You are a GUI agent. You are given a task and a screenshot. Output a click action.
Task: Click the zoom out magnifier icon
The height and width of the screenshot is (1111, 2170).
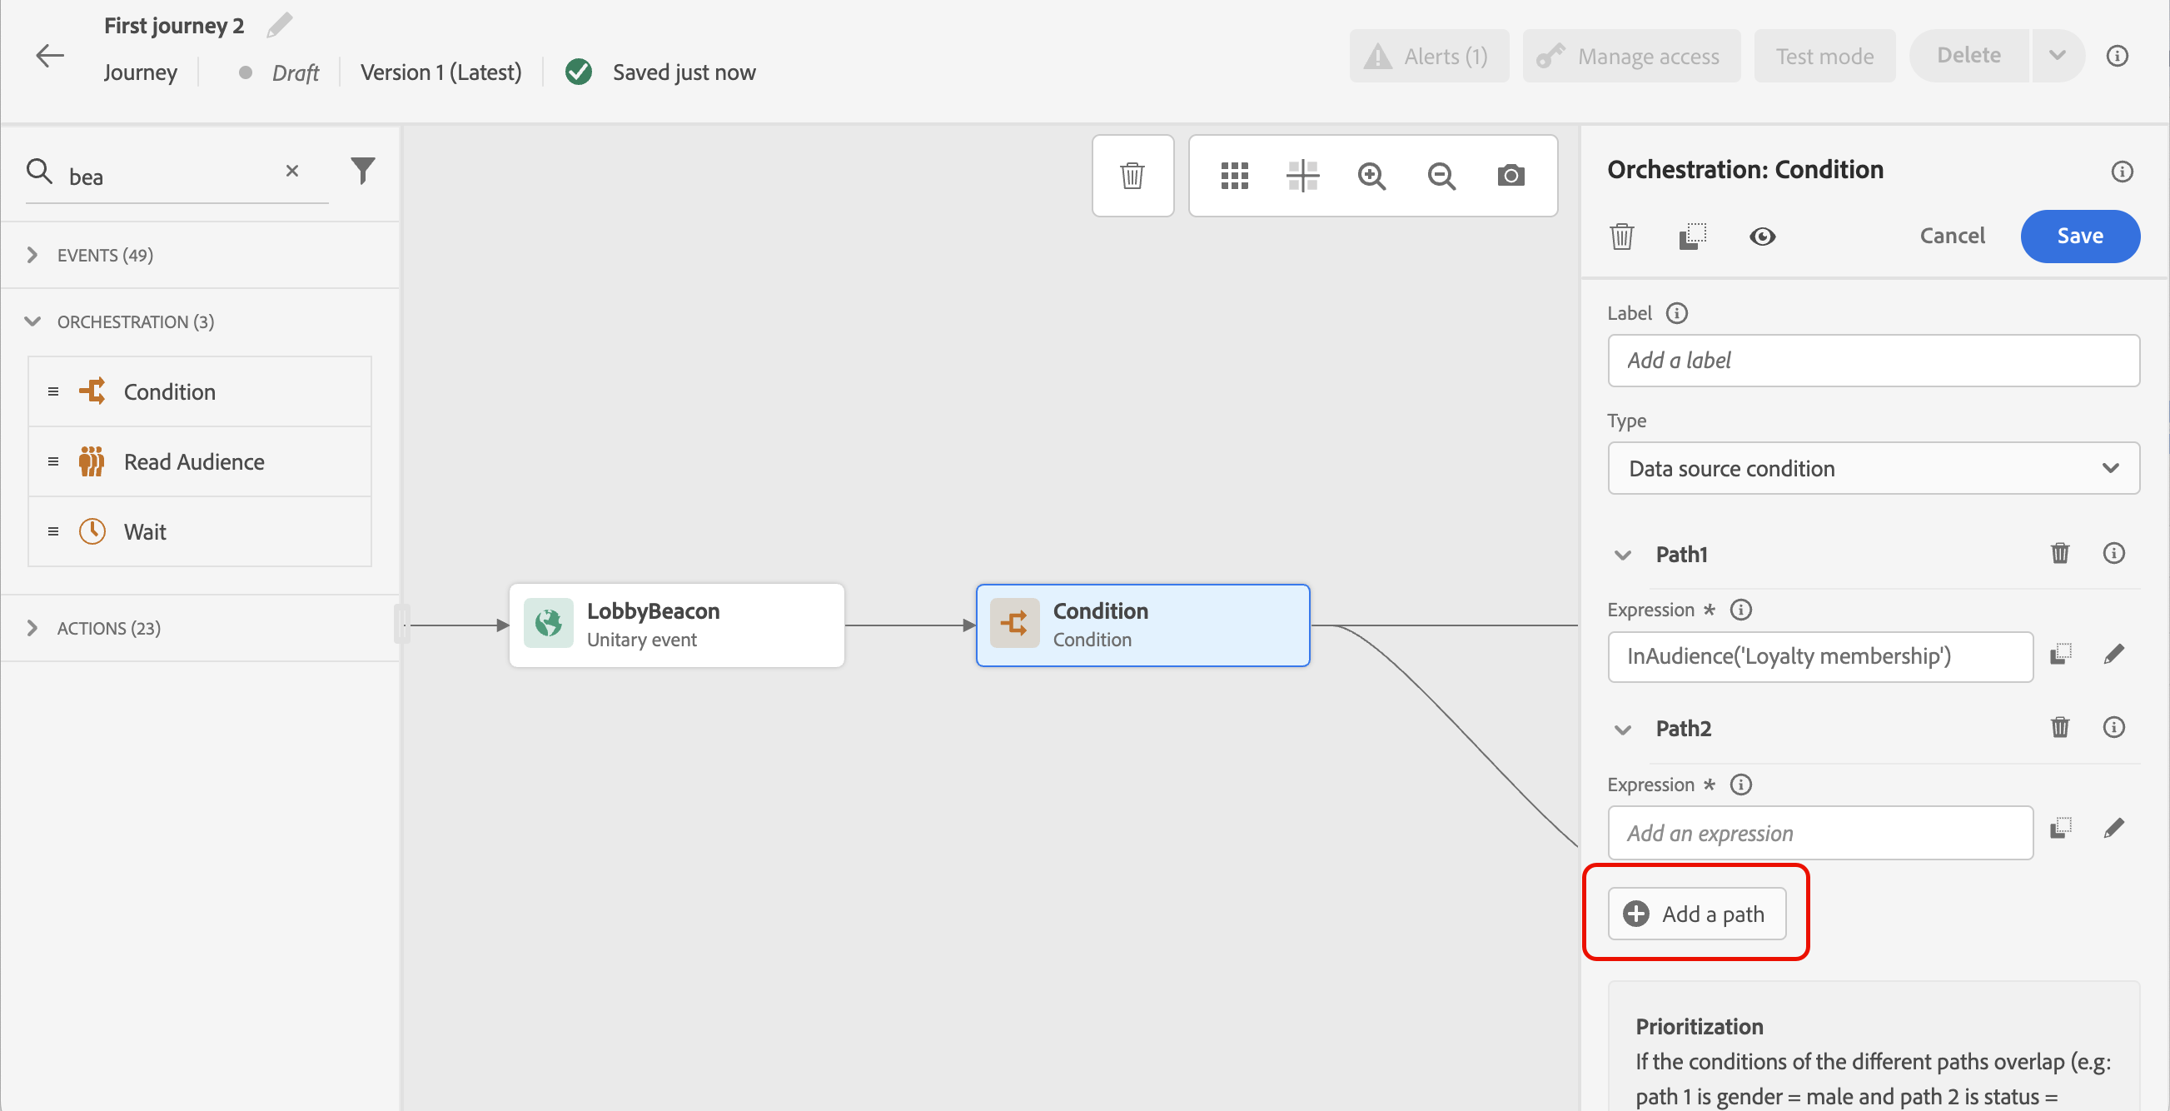(1441, 176)
